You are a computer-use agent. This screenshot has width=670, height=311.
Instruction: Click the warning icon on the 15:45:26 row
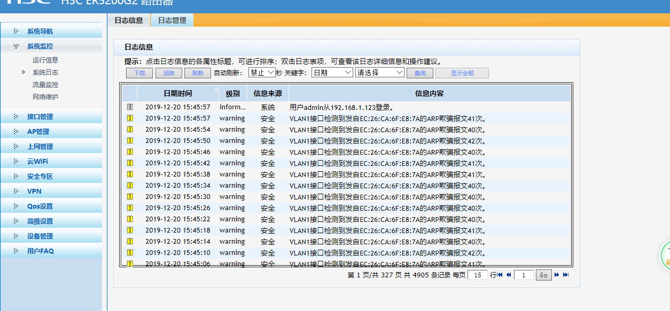click(130, 208)
